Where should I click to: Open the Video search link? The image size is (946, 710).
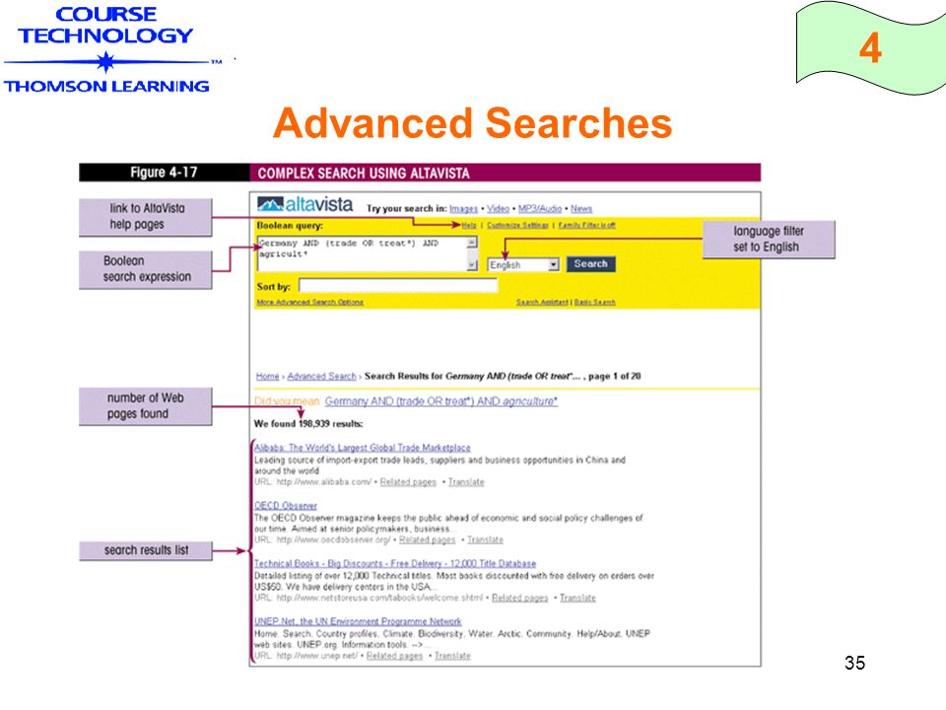point(498,208)
